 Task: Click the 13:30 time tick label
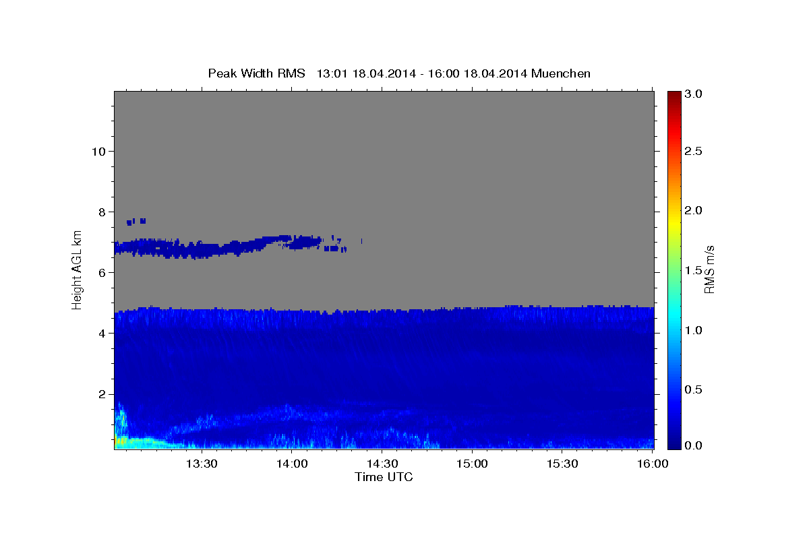(202, 464)
